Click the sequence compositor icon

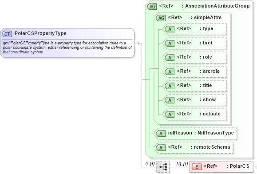[163, 167]
